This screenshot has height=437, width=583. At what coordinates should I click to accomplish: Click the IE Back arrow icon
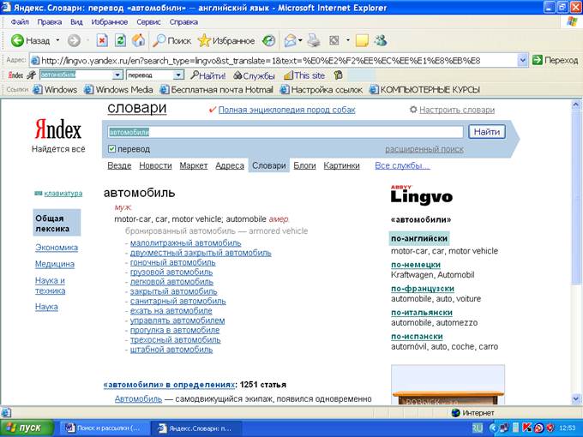17,40
